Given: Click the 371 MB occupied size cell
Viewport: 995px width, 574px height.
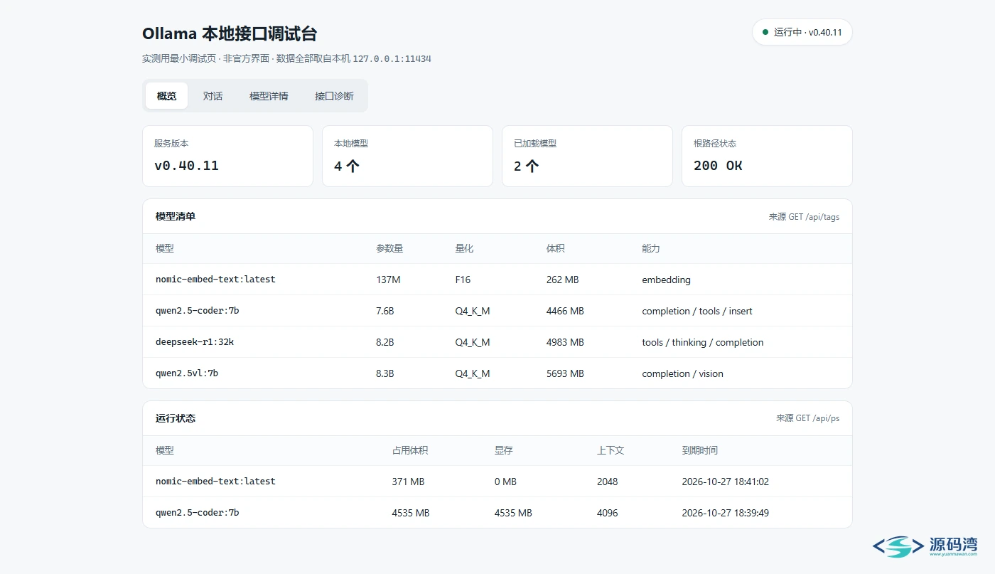Looking at the screenshot, I should [x=408, y=482].
